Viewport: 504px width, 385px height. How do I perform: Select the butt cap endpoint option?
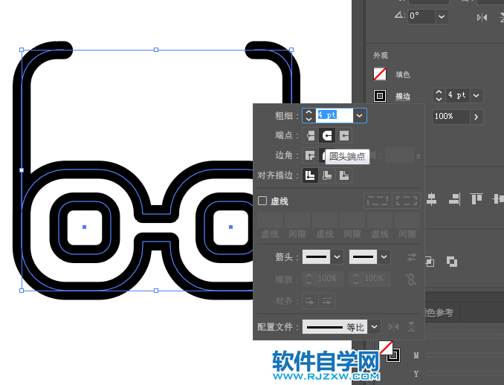[x=310, y=135]
